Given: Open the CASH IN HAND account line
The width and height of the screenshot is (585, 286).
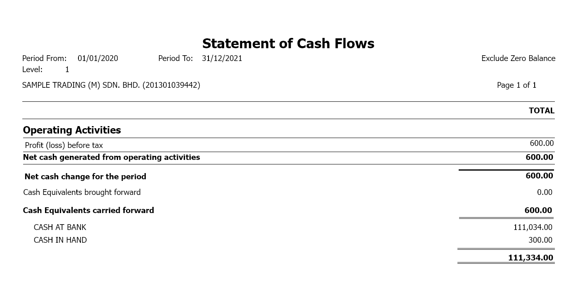Looking at the screenshot, I should (x=60, y=240).
